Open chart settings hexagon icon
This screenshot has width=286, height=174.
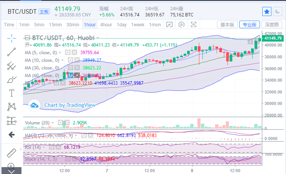coord(181,24)
